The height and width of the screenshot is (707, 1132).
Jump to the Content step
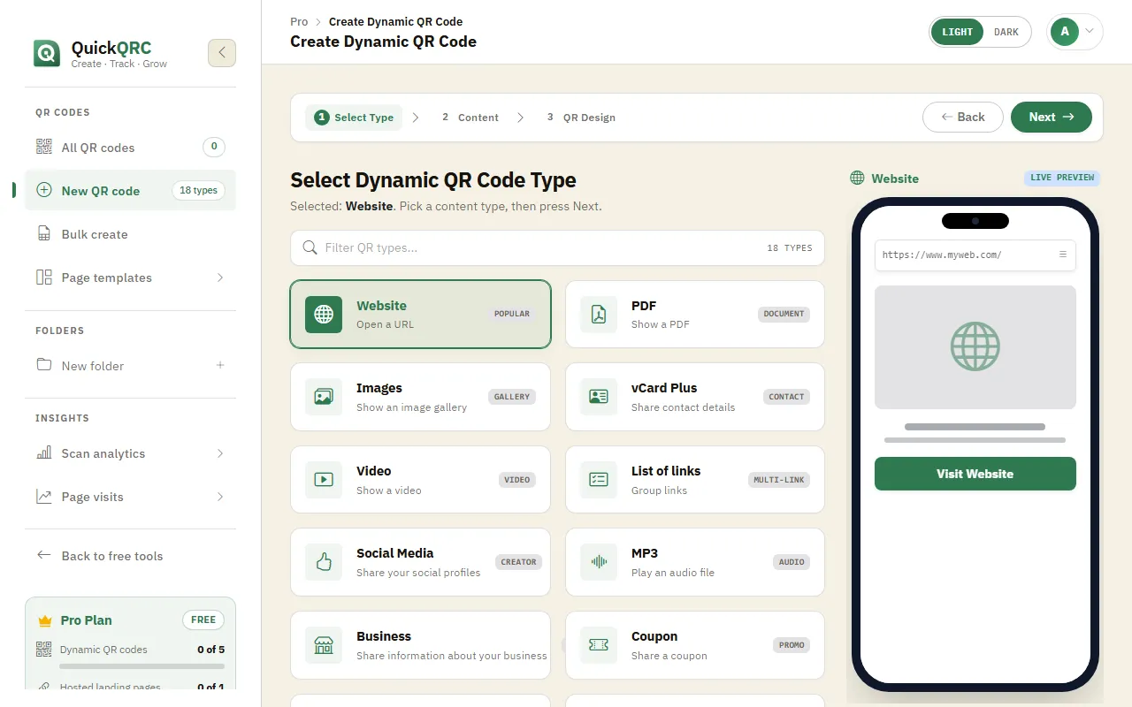pyautogui.click(x=470, y=118)
